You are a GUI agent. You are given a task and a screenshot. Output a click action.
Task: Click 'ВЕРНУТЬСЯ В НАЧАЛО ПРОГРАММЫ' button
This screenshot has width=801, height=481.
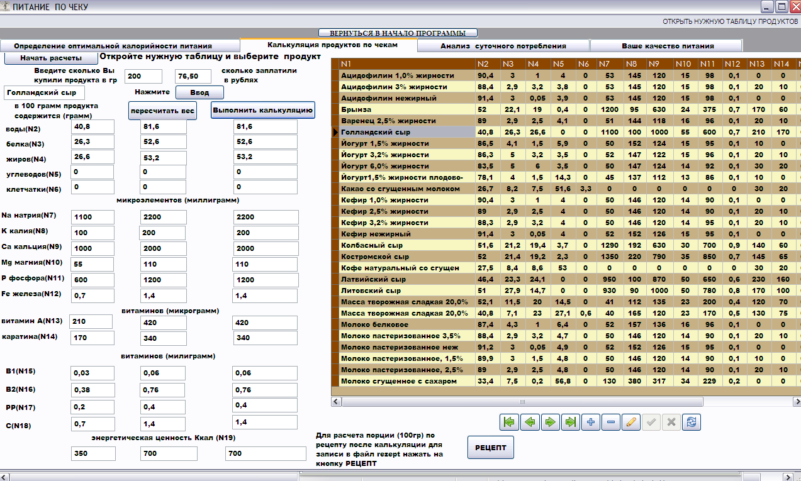tap(397, 33)
